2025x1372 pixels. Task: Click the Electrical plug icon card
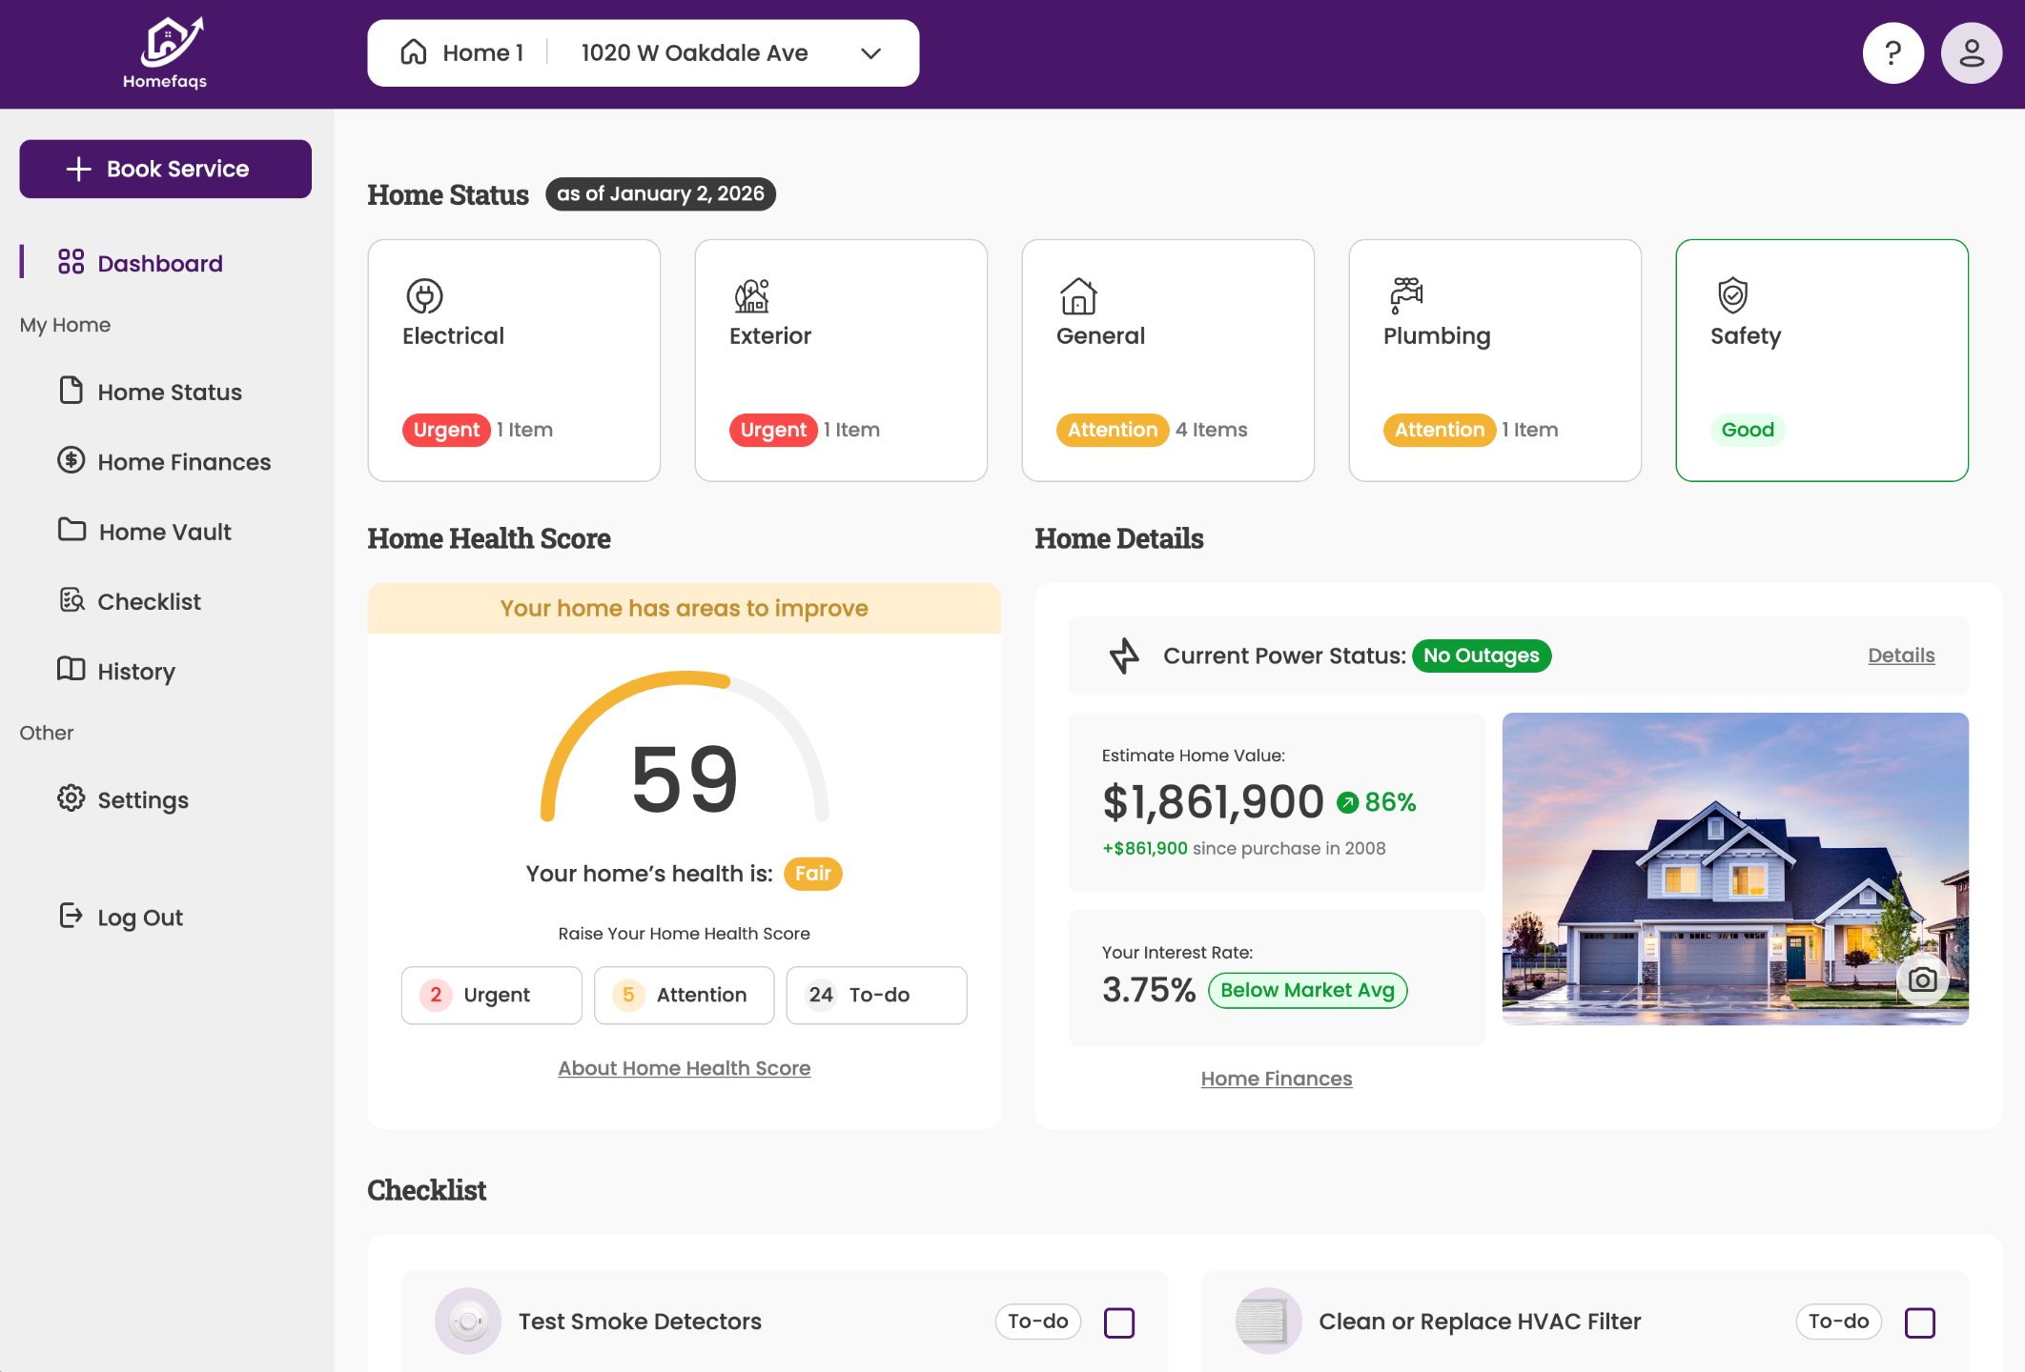[x=424, y=296]
